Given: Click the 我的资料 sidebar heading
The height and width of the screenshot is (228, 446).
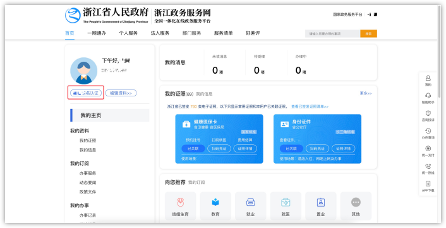Looking at the screenshot, I should [80, 131].
